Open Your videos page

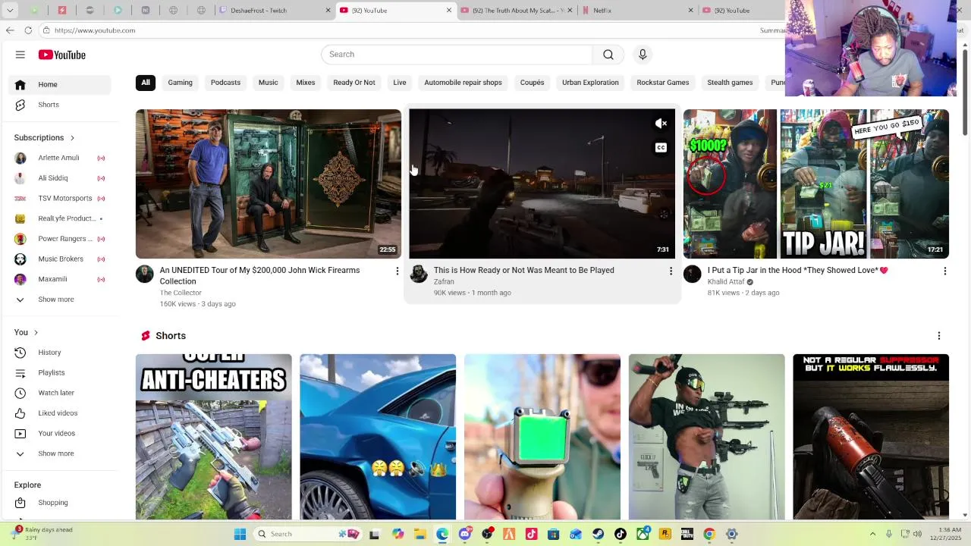coord(60,433)
